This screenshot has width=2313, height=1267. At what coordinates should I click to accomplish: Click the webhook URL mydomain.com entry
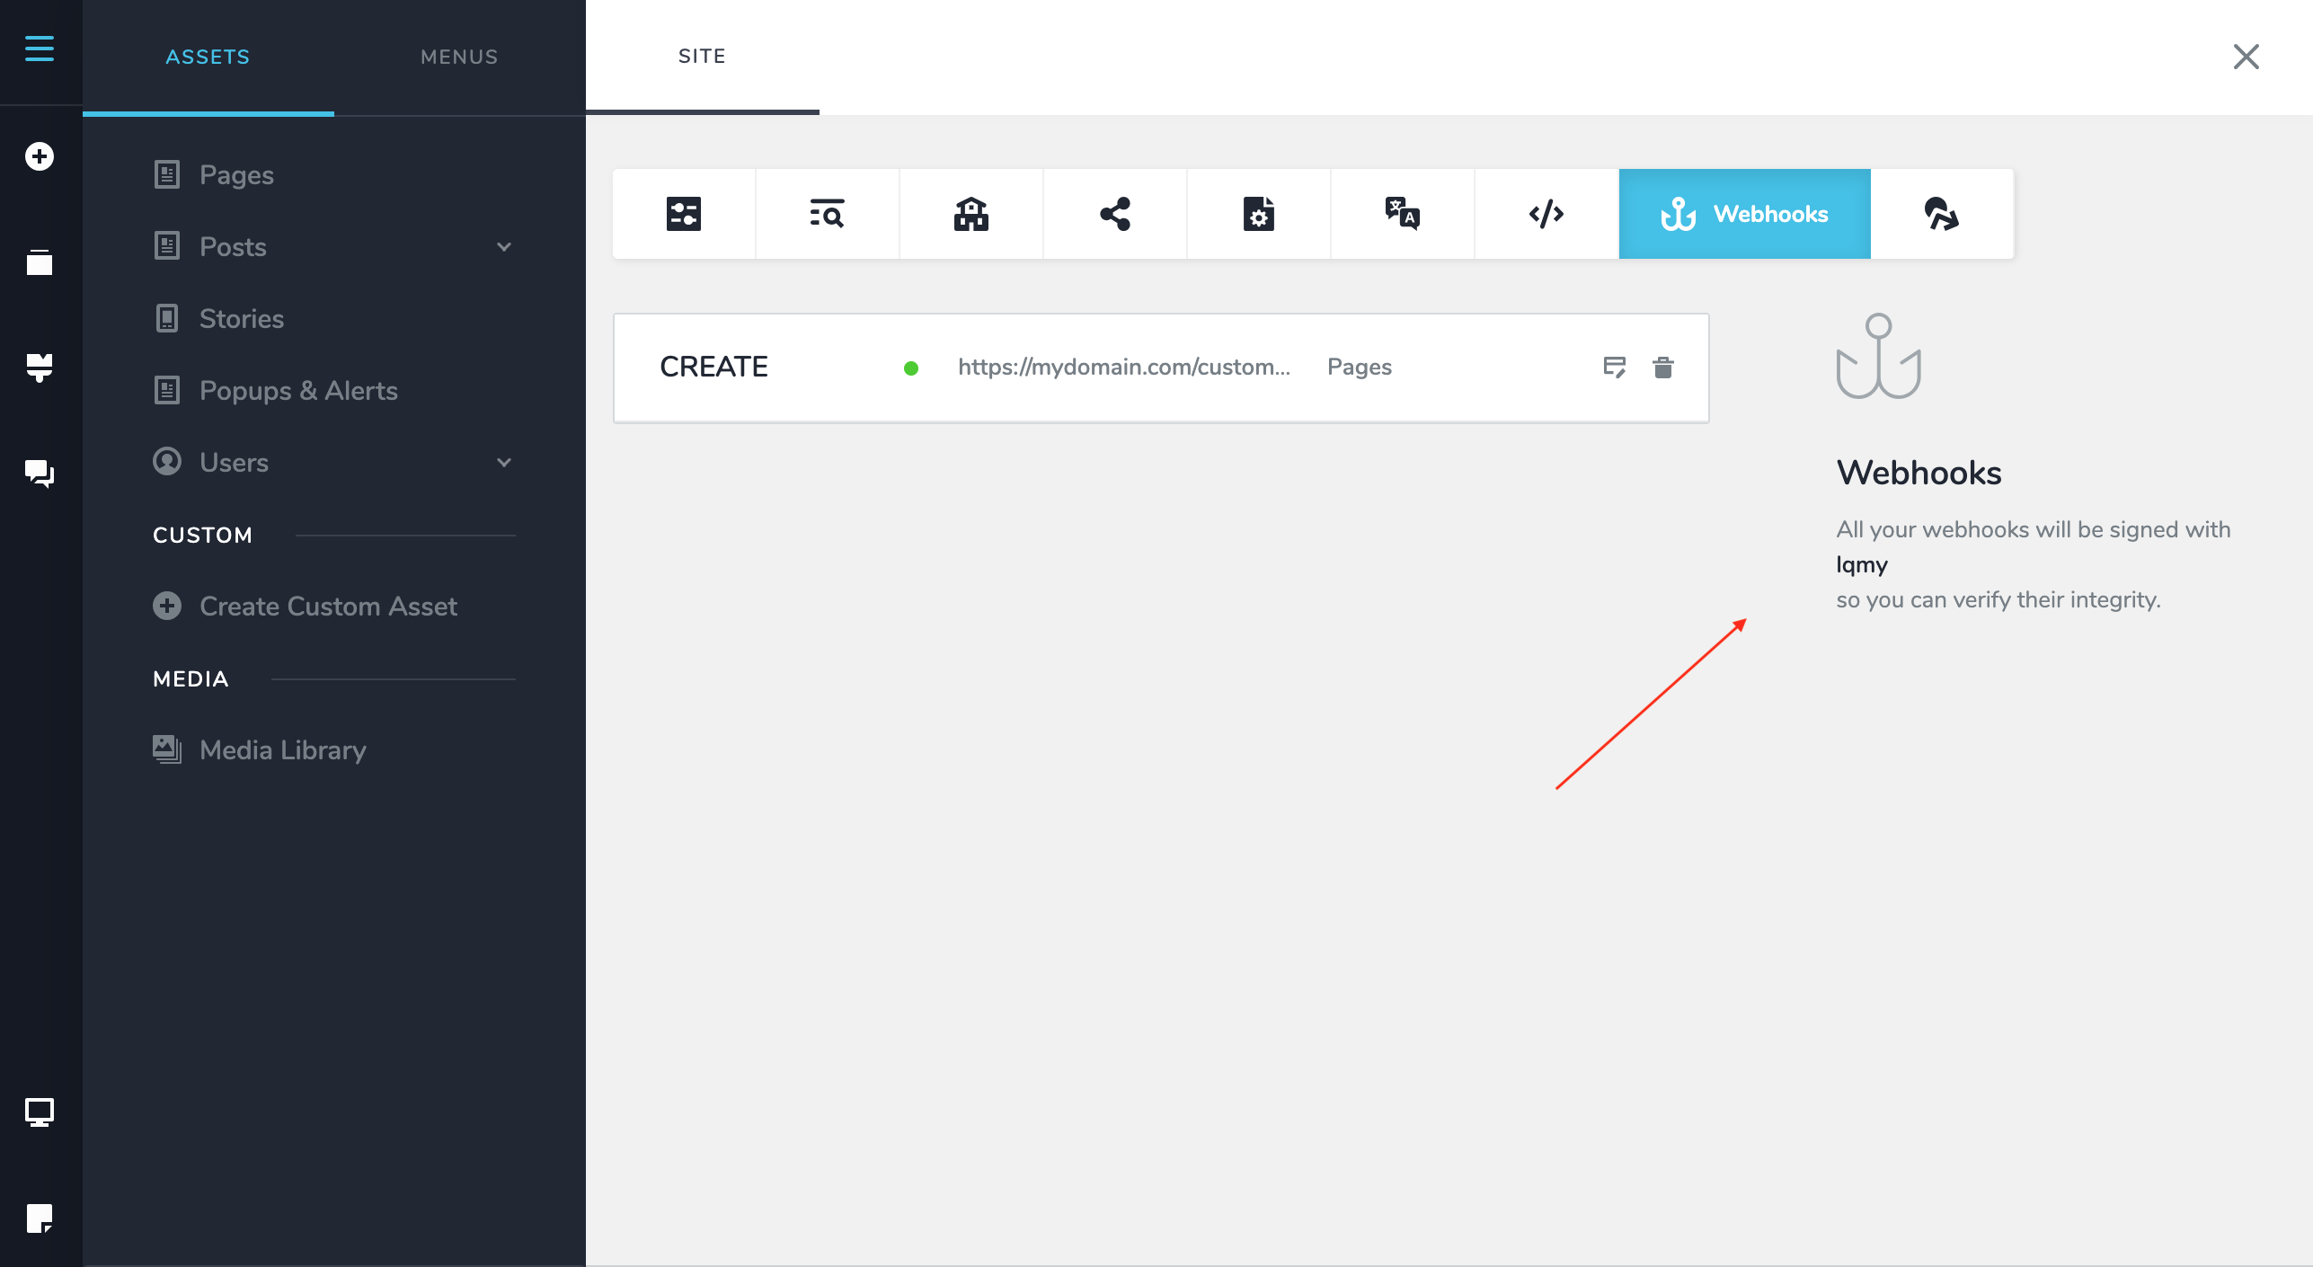(x=1123, y=368)
